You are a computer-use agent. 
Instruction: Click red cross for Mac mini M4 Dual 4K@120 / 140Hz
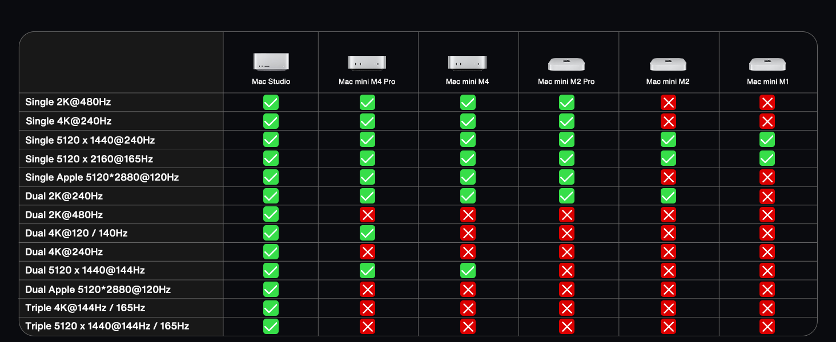tap(468, 233)
